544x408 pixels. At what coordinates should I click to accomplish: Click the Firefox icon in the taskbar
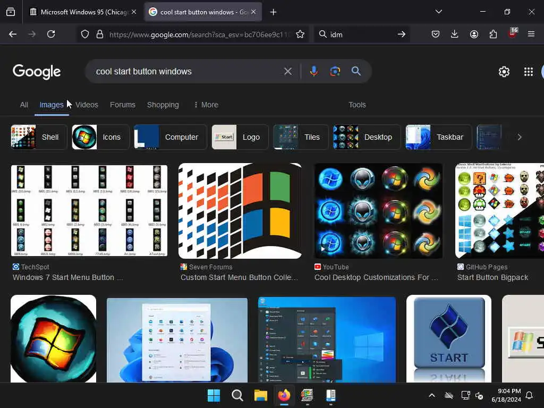pyautogui.click(x=284, y=395)
